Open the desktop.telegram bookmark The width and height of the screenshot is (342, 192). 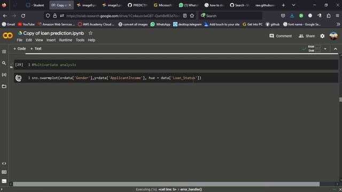(x=188, y=25)
